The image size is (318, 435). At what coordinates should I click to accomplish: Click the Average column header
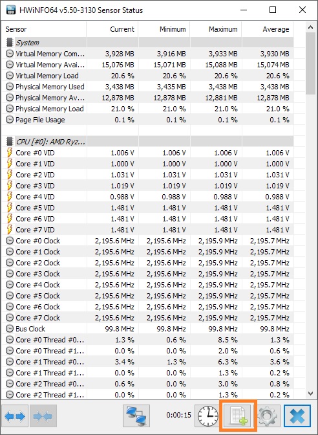coord(268,29)
